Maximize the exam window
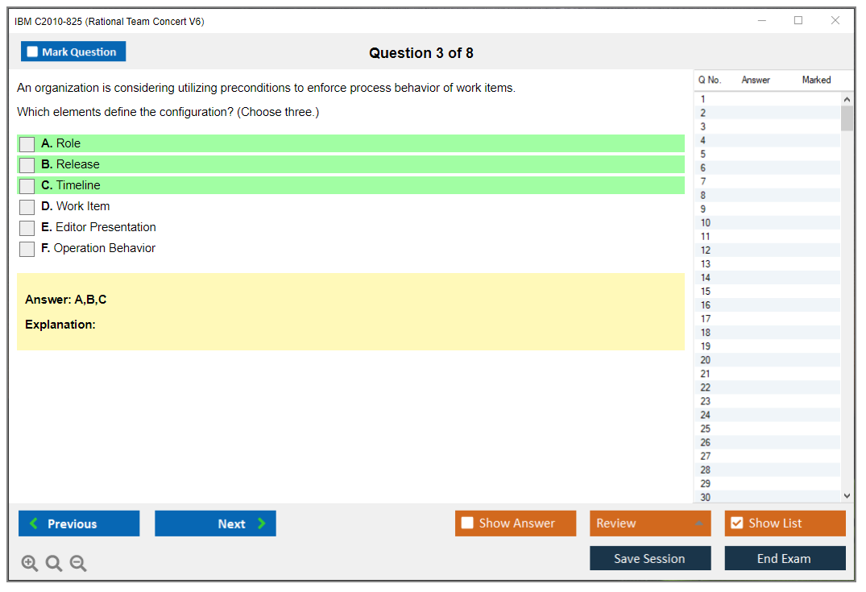Screen dimensions: 866x592 pos(798,21)
